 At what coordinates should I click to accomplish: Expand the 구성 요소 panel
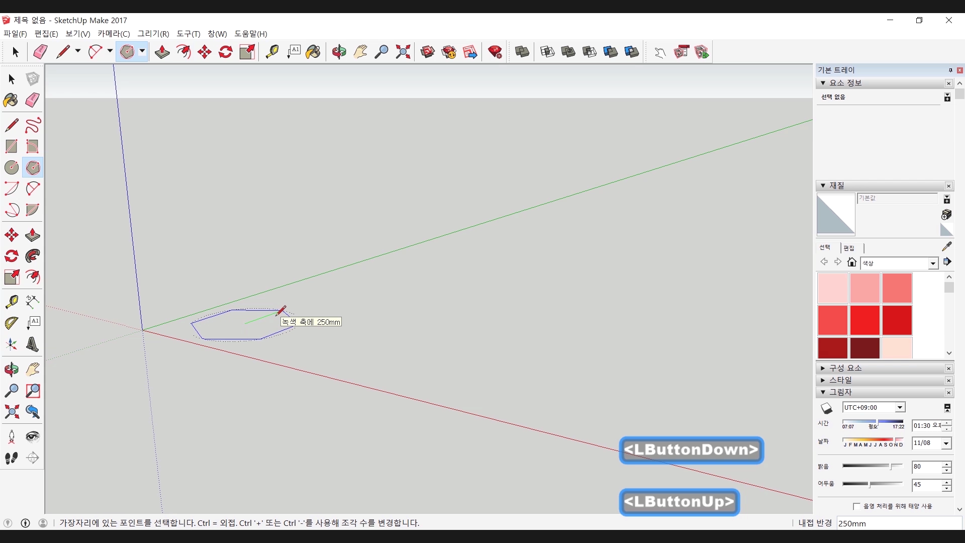tap(823, 368)
